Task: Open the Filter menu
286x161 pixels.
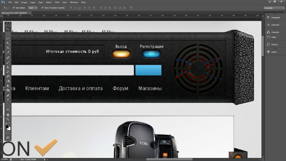Action: pyautogui.click(x=57, y=2)
